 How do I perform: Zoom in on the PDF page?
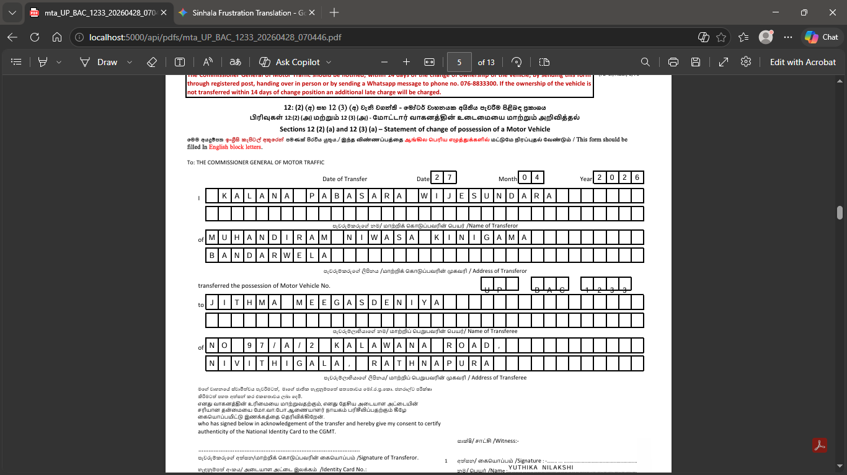406,62
